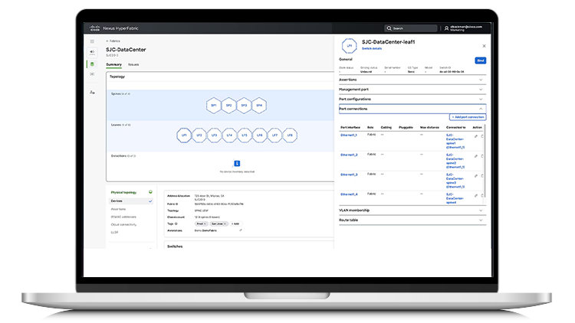
Task: Edit the Ethernet1_2 port connection pencil icon
Action: (476, 156)
